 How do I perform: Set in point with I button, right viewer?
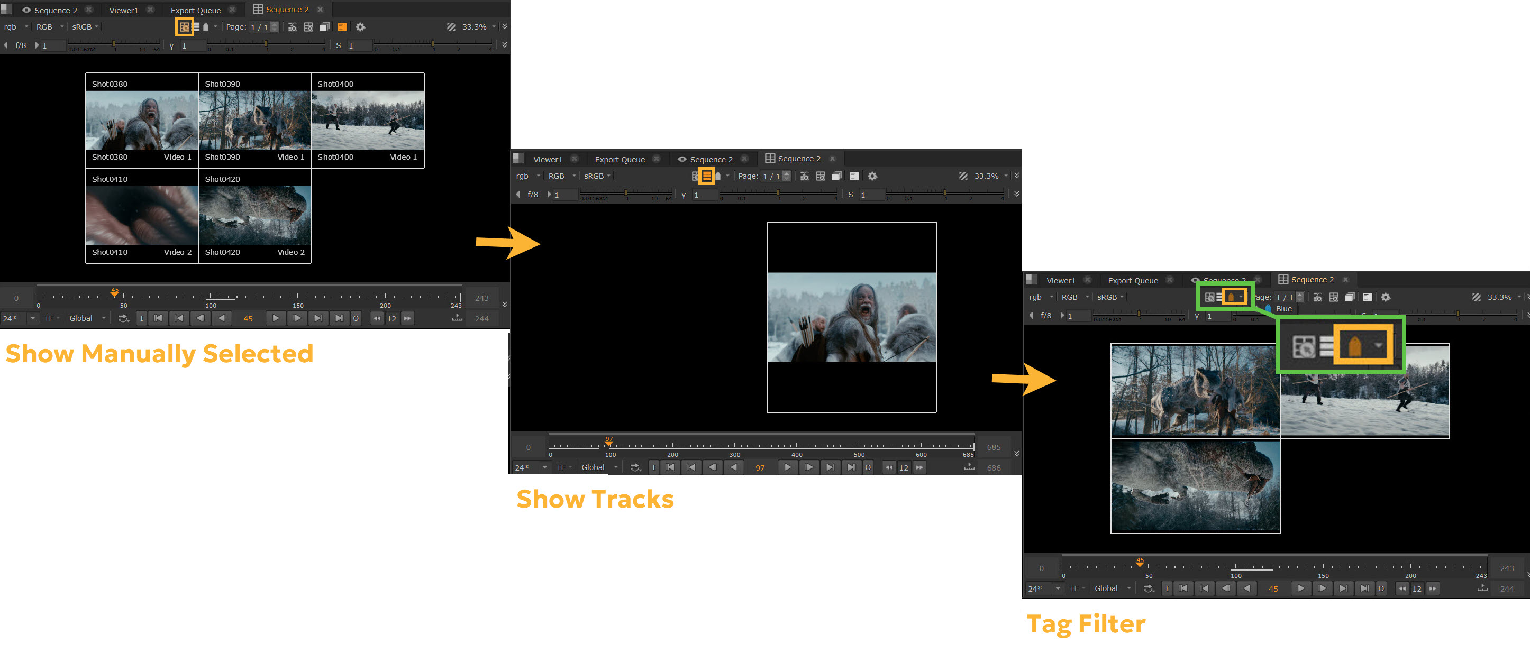[x=1167, y=589]
